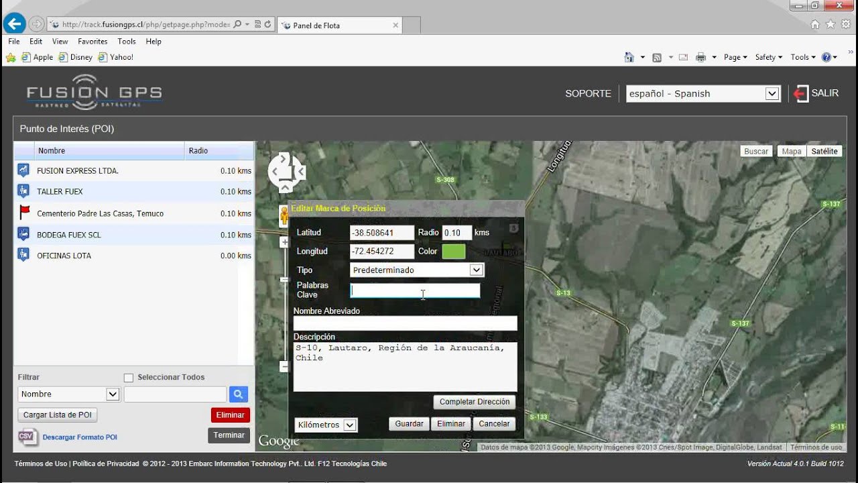Click the Completar Dirección button
The image size is (858, 483).
(475, 402)
